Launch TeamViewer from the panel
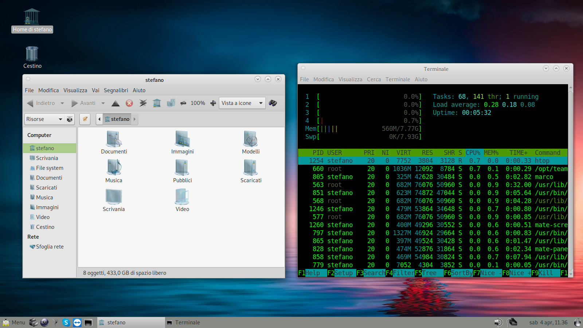Viewport: 583px width, 328px height. (77, 323)
